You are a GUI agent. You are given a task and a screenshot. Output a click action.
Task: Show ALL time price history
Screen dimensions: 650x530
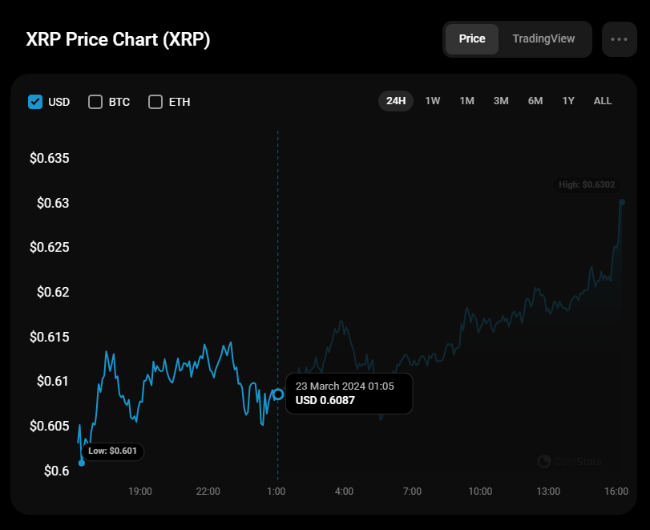pos(603,101)
